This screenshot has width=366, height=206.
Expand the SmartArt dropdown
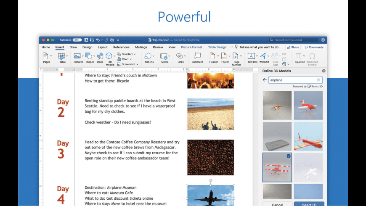[127, 54]
